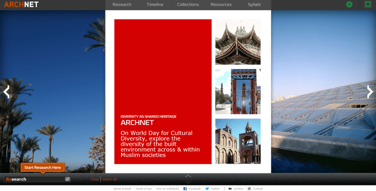Click the Start Research Here button

click(43, 167)
